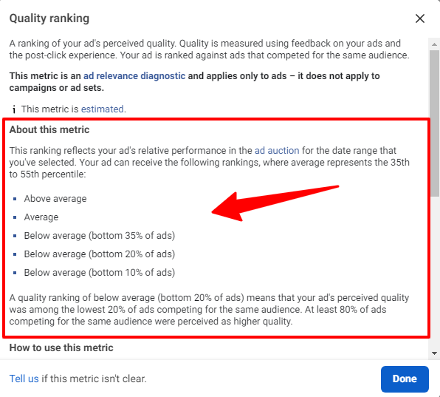The height and width of the screenshot is (397, 440).
Task: Click the scrollbar down arrow
Action: (x=434, y=353)
